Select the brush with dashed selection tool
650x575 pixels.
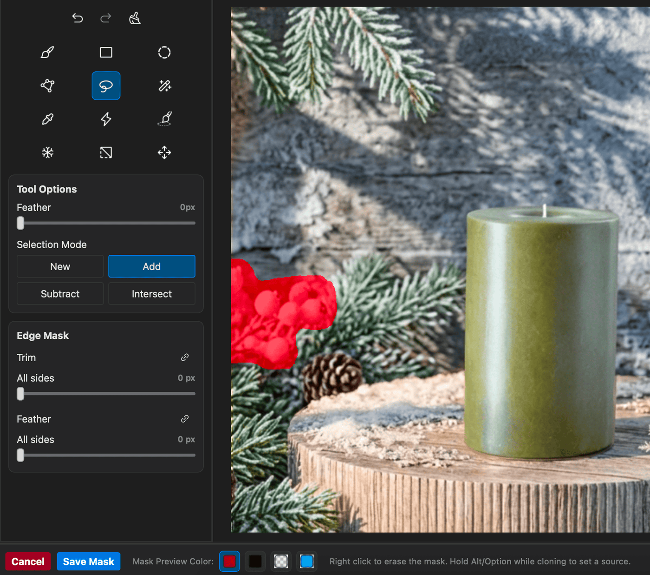pyautogui.click(x=164, y=119)
